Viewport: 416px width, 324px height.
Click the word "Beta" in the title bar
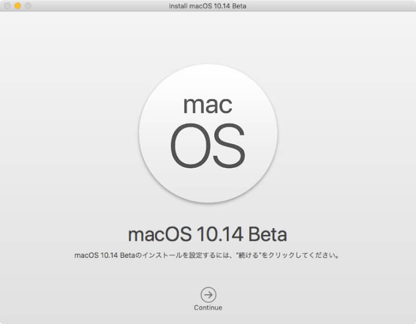[239, 6]
